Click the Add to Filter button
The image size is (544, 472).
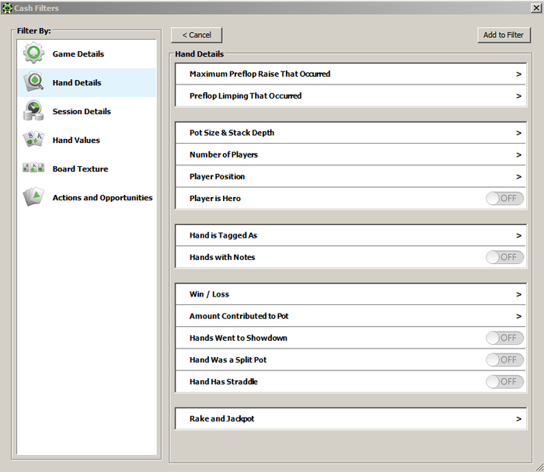point(504,35)
